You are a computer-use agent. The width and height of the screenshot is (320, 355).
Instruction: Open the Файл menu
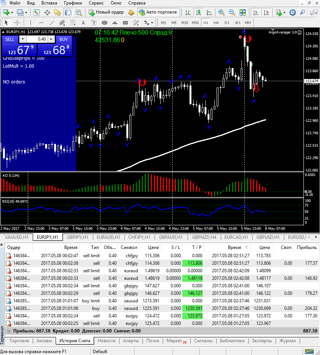pyautogui.click(x=15, y=3)
